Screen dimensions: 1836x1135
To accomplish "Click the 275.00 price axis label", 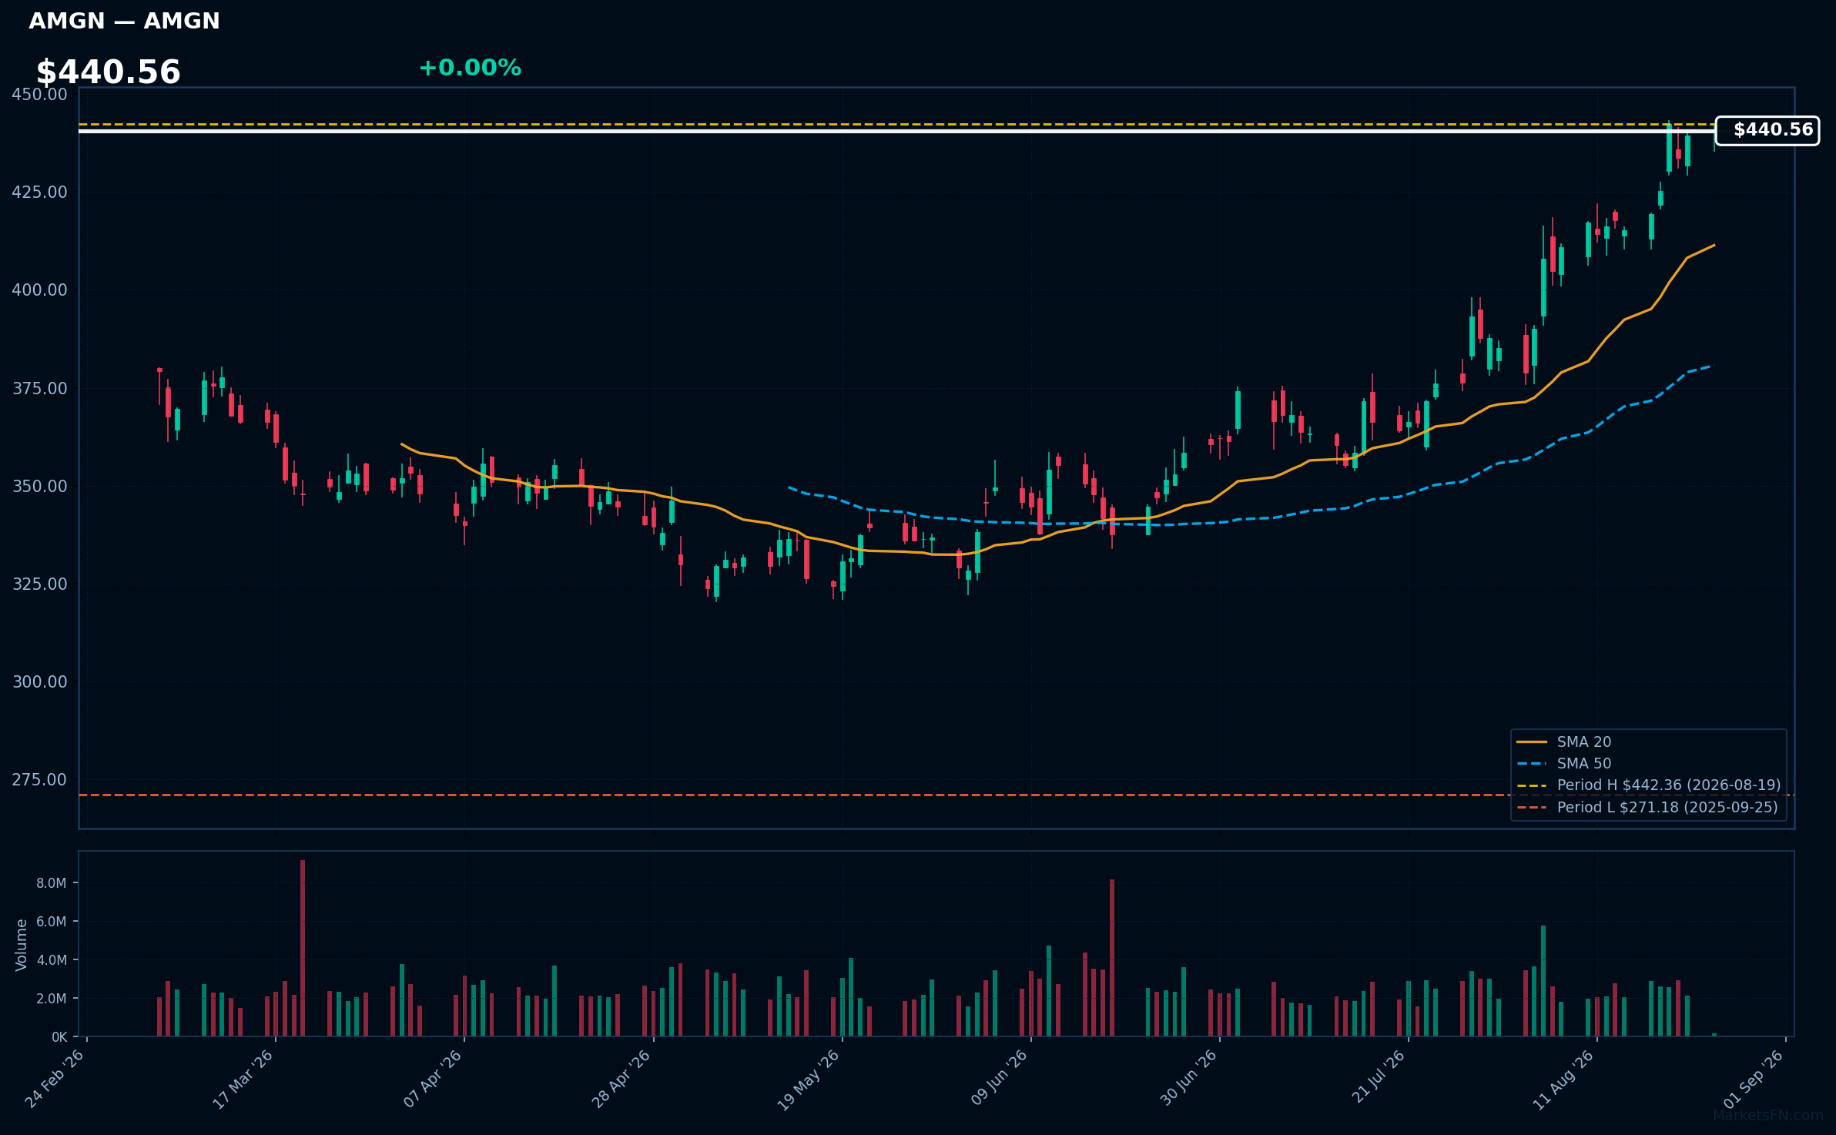I will [39, 780].
